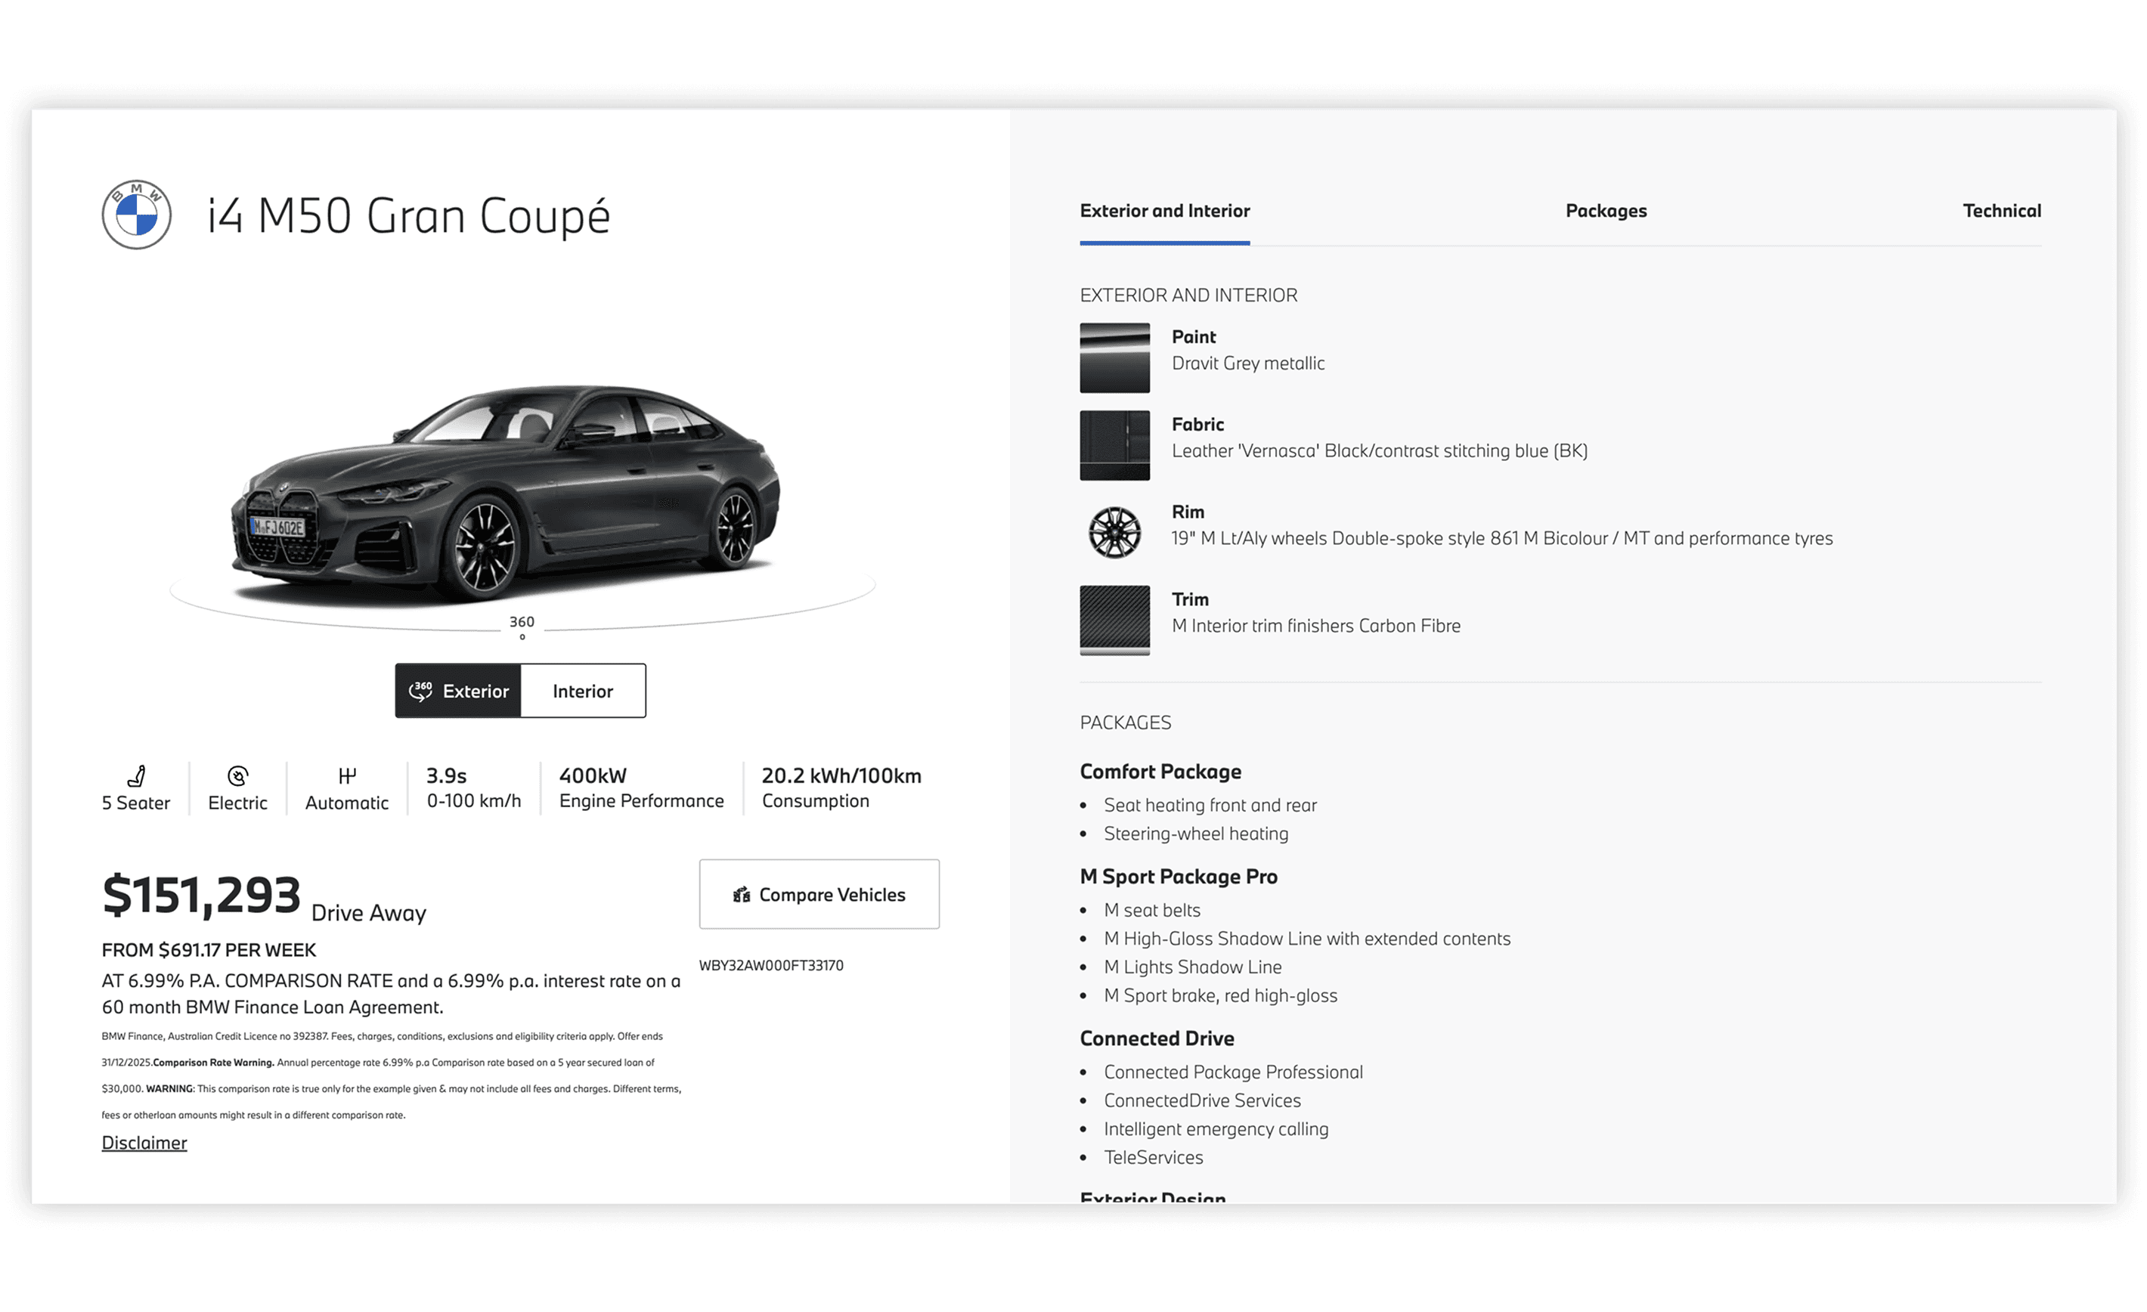Click Compare Vehicles button

[819, 895]
